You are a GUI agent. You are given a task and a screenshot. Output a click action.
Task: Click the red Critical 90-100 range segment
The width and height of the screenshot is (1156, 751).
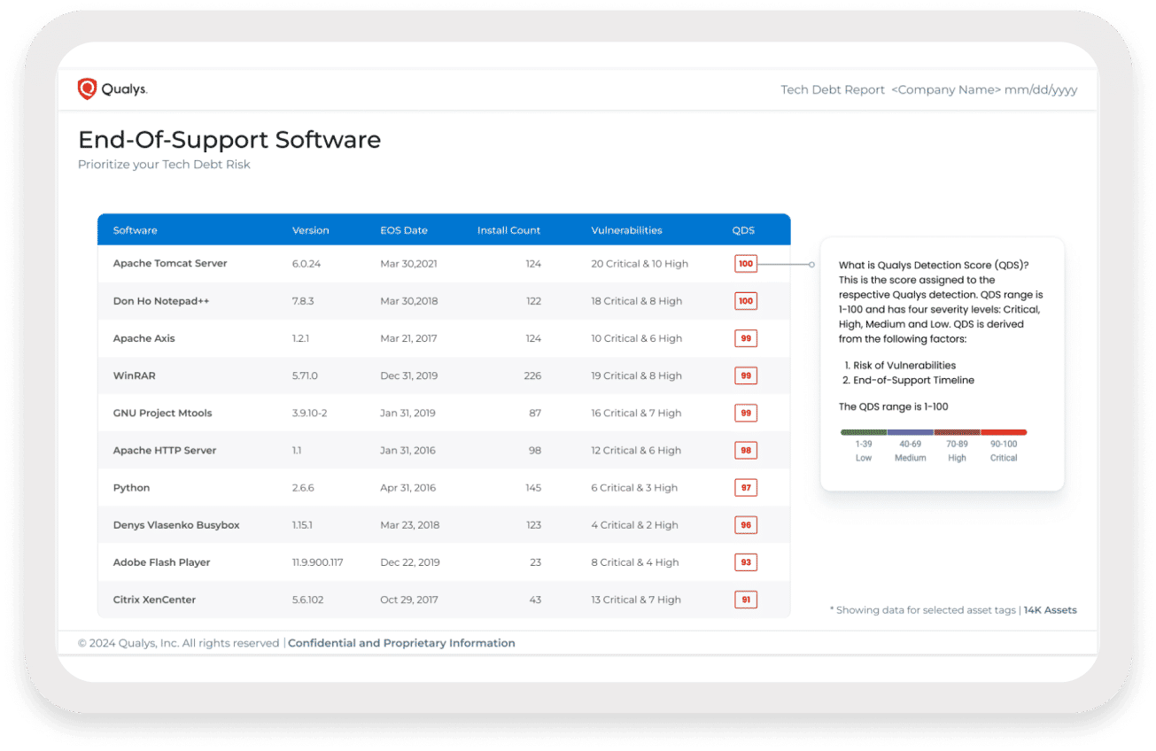click(x=1004, y=432)
